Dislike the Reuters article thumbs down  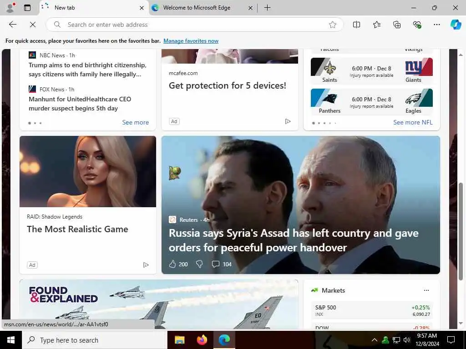coord(199,264)
